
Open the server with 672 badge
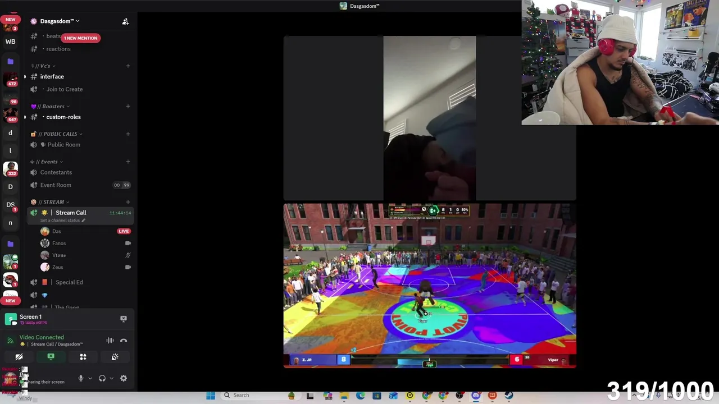[10, 80]
